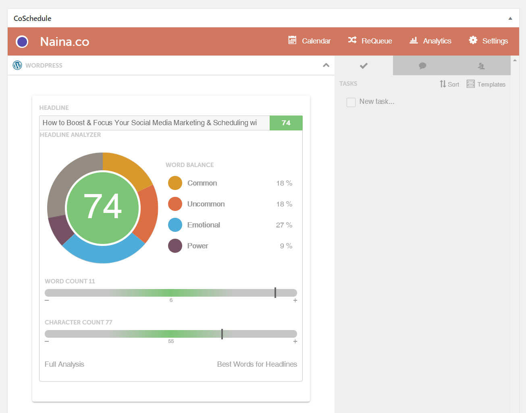Click into the New task field
This screenshot has height=413, width=526.
click(x=377, y=101)
